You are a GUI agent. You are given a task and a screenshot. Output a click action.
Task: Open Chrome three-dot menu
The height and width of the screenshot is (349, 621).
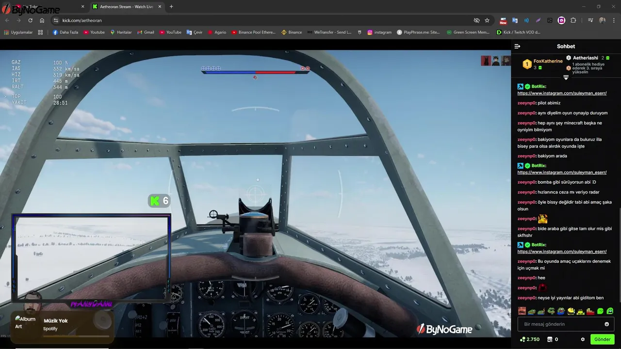[613, 20]
